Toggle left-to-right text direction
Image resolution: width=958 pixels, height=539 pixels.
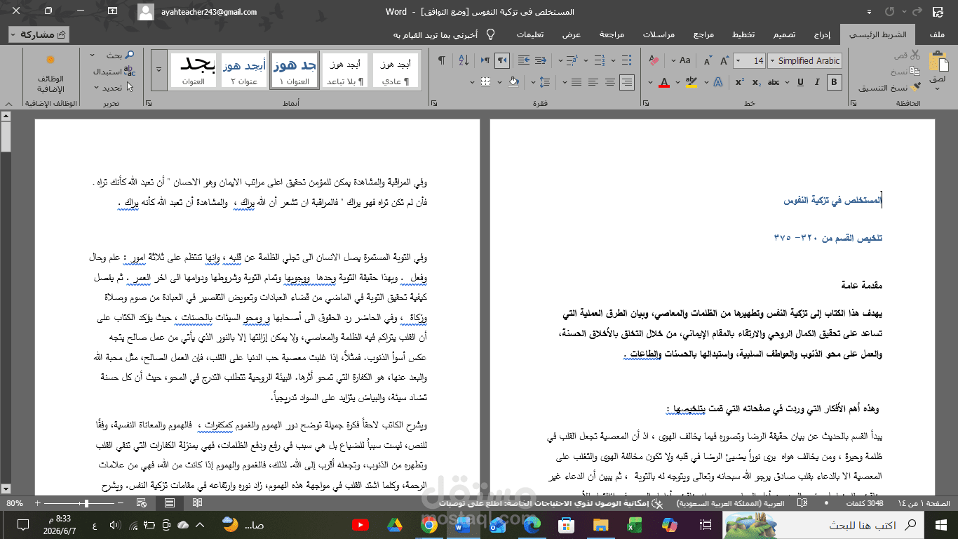(x=485, y=60)
